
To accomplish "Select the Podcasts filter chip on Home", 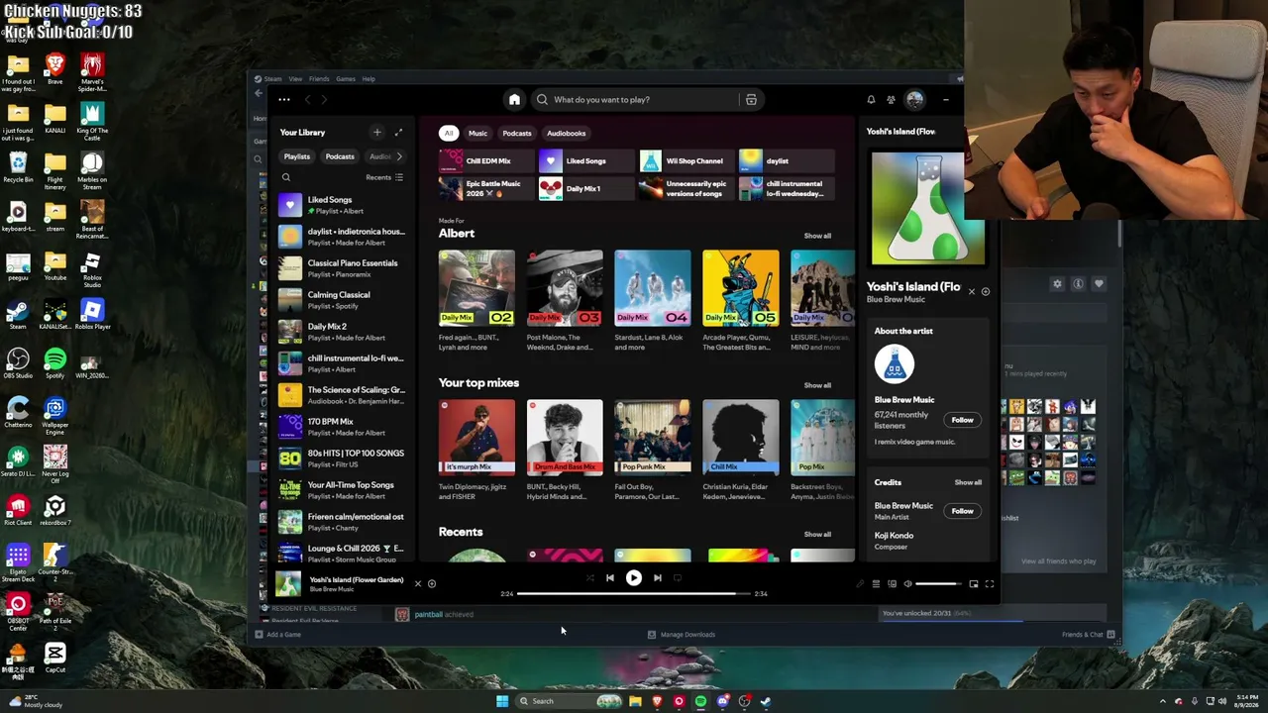I will pyautogui.click(x=517, y=133).
